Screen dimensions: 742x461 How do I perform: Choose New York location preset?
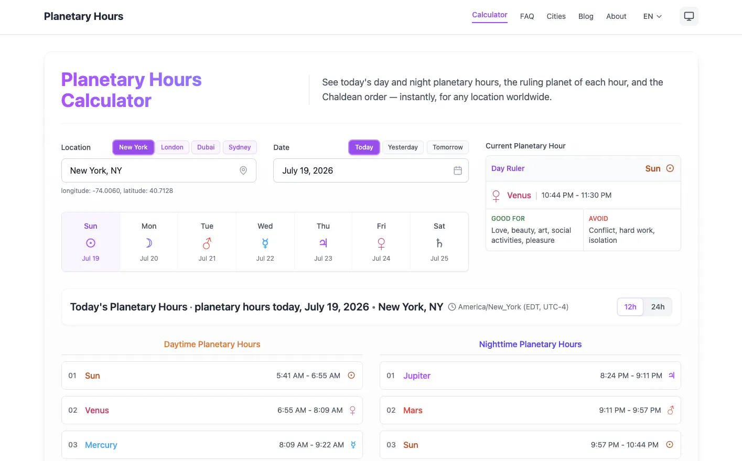coord(133,147)
